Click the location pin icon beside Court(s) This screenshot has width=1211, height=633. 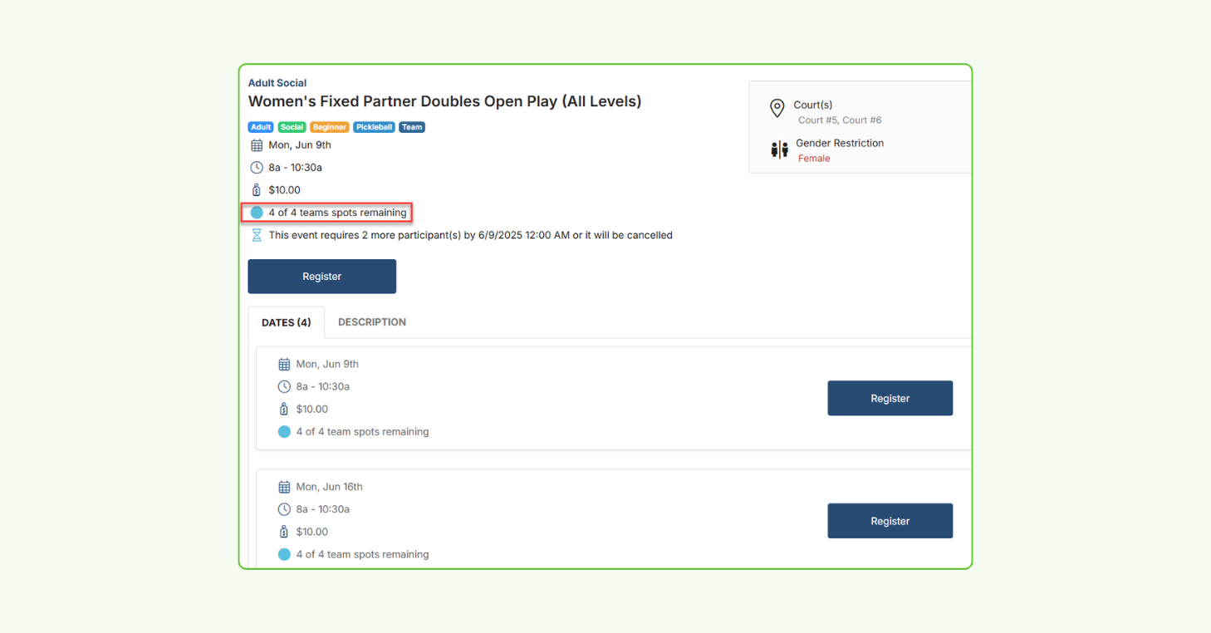tap(777, 108)
